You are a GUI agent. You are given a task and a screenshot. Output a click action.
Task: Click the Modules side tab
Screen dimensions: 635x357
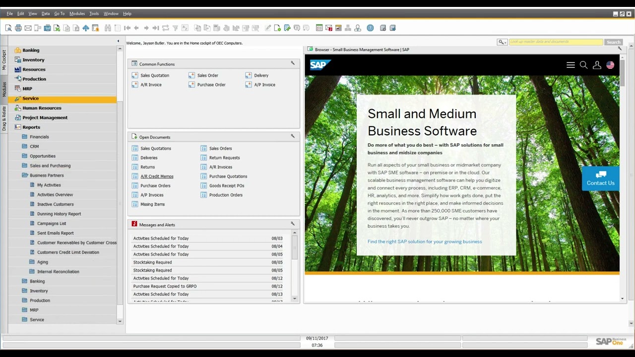4,90
